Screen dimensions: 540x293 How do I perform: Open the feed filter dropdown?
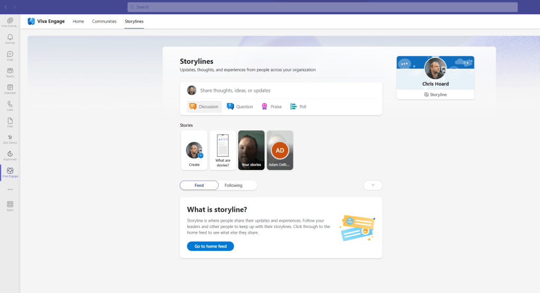click(373, 185)
